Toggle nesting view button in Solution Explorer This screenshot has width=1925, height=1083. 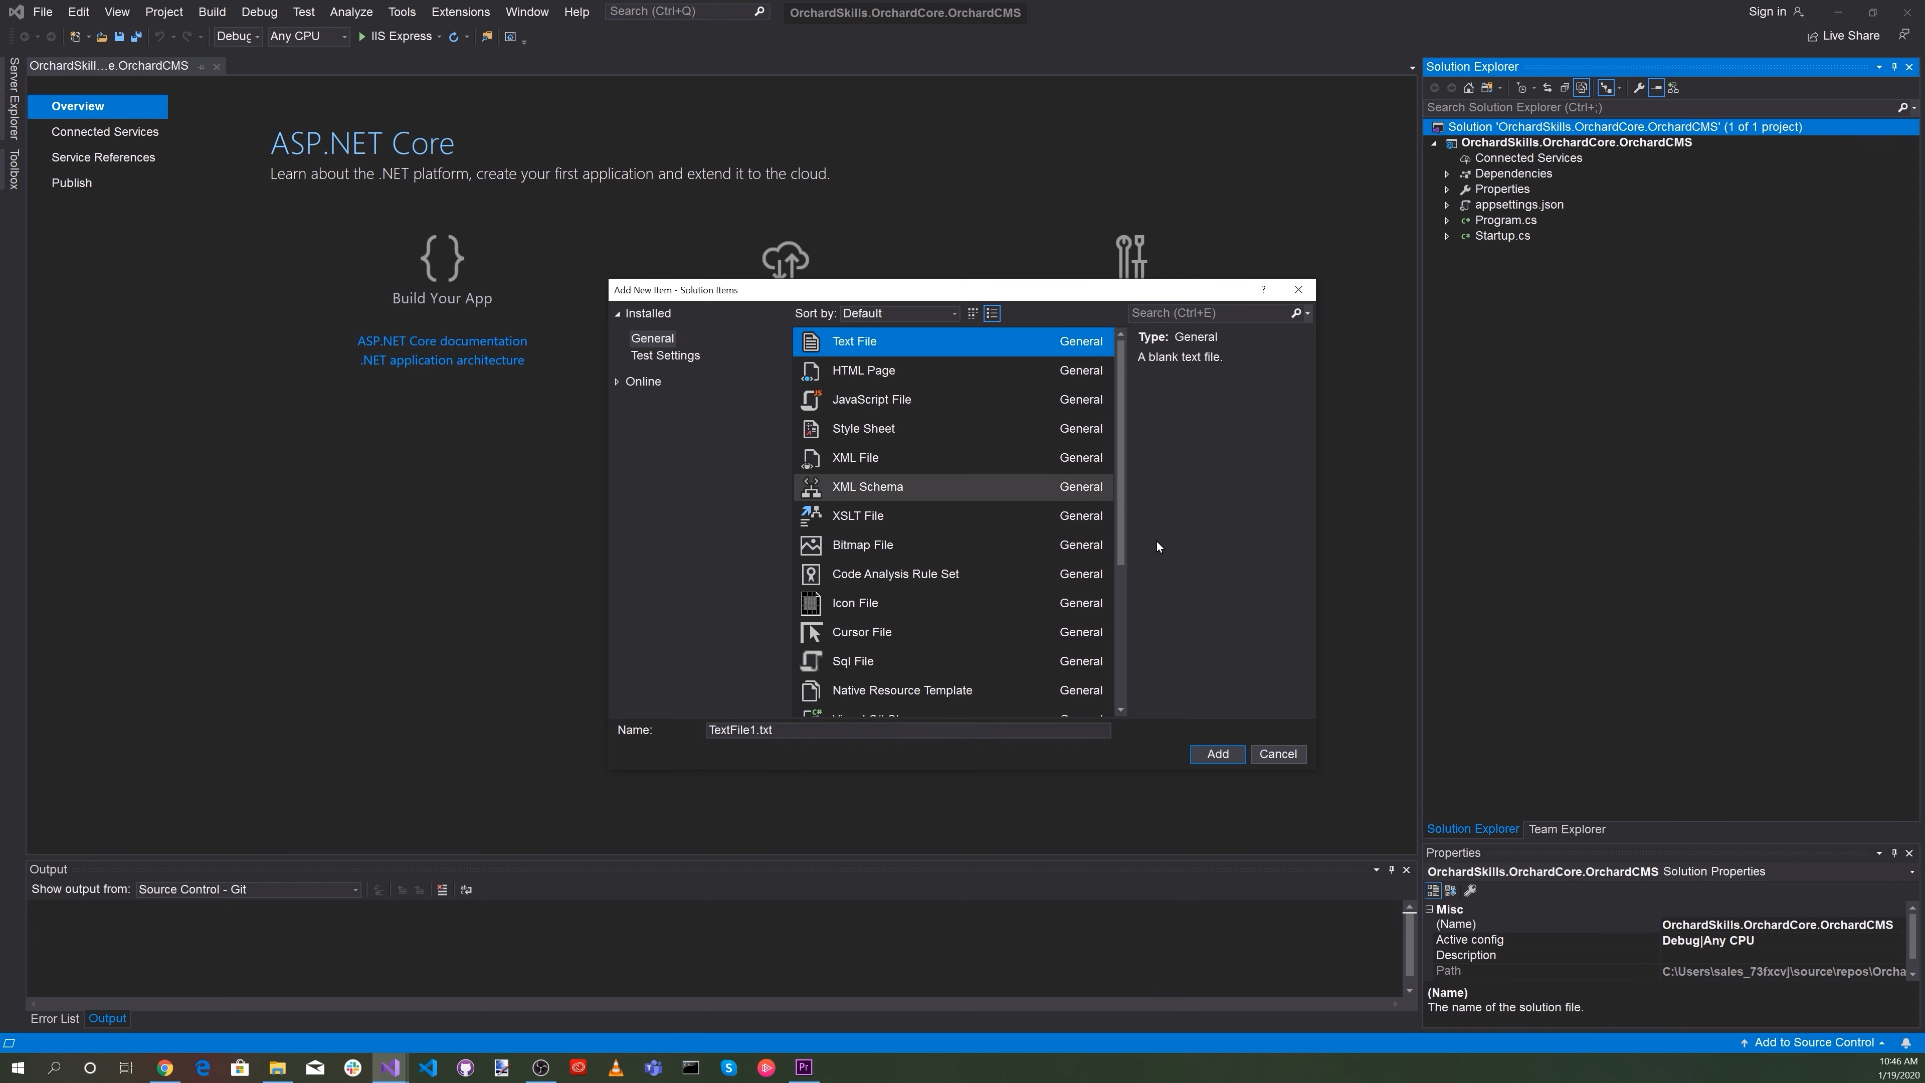pyautogui.click(x=1606, y=88)
